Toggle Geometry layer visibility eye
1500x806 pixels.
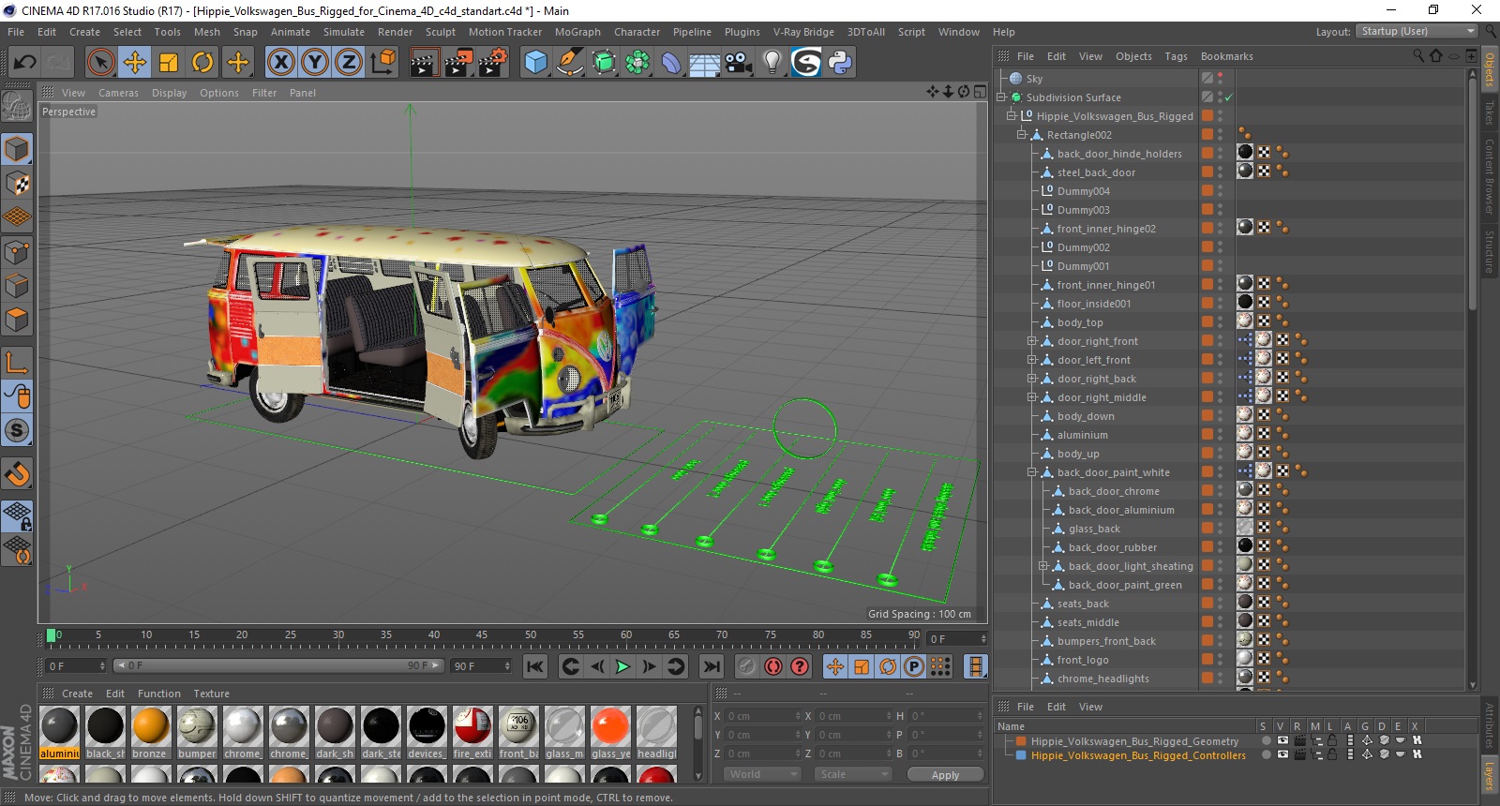click(1282, 740)
